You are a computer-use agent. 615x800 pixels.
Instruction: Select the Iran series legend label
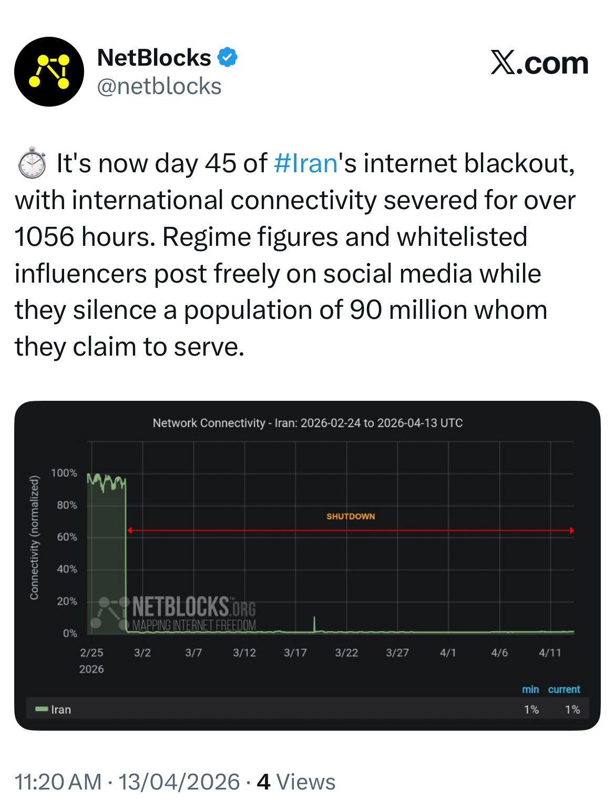click(61, 710)
